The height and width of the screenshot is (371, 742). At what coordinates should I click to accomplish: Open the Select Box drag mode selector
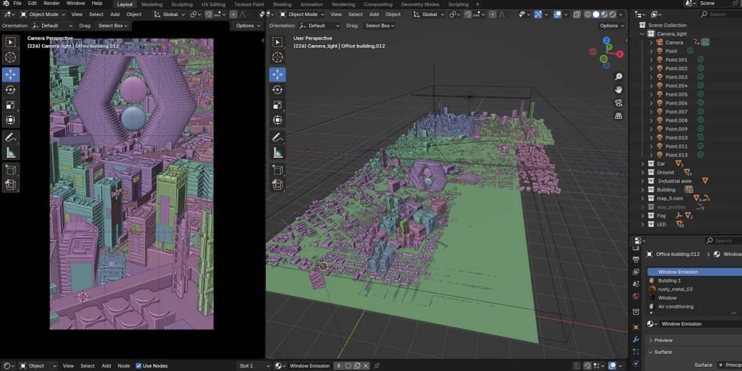tap(113, 25)
